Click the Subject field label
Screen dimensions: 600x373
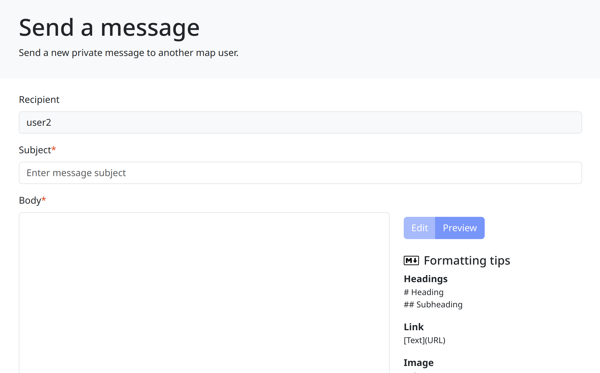[x=35, y=150]
